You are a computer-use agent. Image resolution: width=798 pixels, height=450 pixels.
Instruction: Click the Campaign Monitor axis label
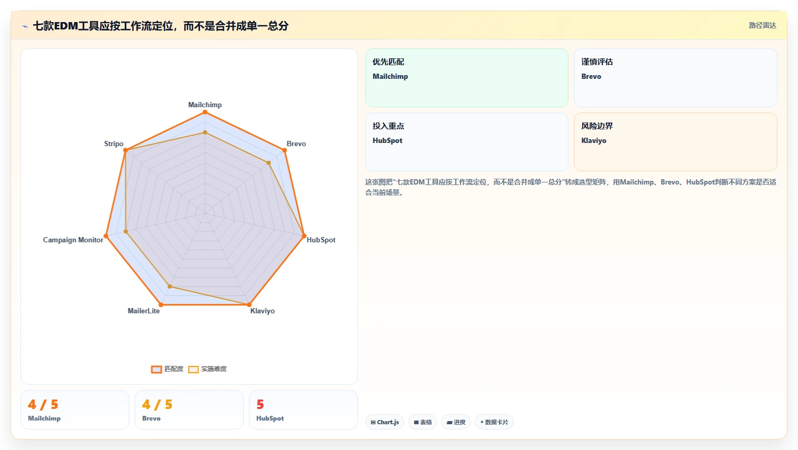coord(73,240)
